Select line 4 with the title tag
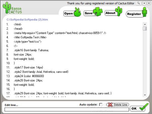Viewport: 152px width, 114px height. [x=30, y=37]
